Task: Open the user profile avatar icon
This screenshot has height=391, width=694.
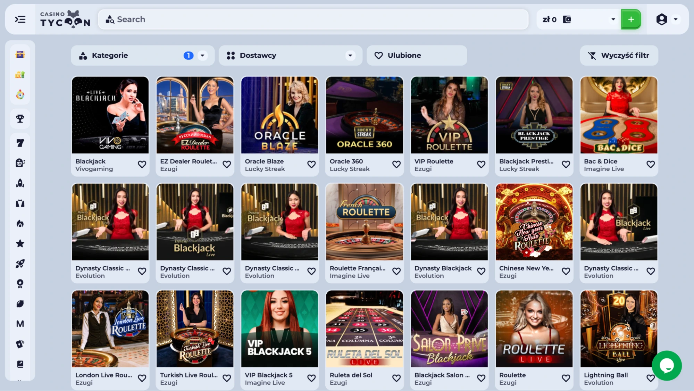Action: 662,19
